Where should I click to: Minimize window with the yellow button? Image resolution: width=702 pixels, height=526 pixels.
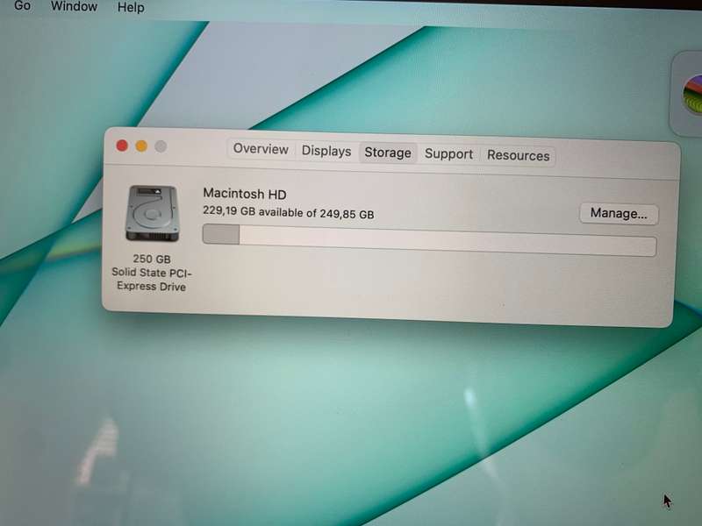tap(141, 146)
